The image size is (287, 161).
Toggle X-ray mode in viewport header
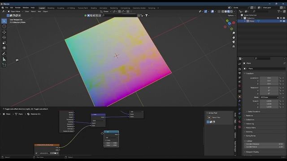pos(219,12)
